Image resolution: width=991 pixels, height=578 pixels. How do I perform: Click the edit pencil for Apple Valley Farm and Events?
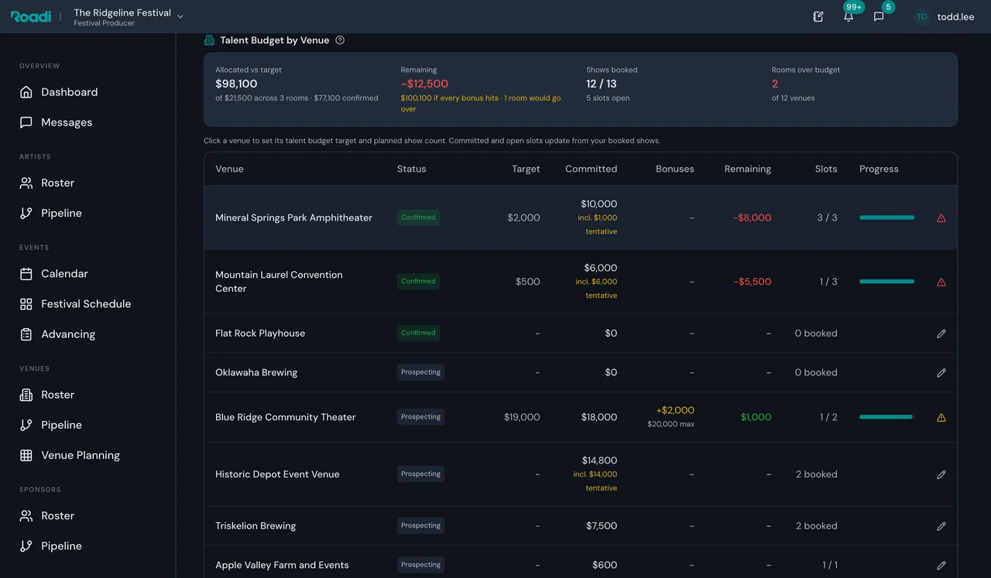pos(941,566)
